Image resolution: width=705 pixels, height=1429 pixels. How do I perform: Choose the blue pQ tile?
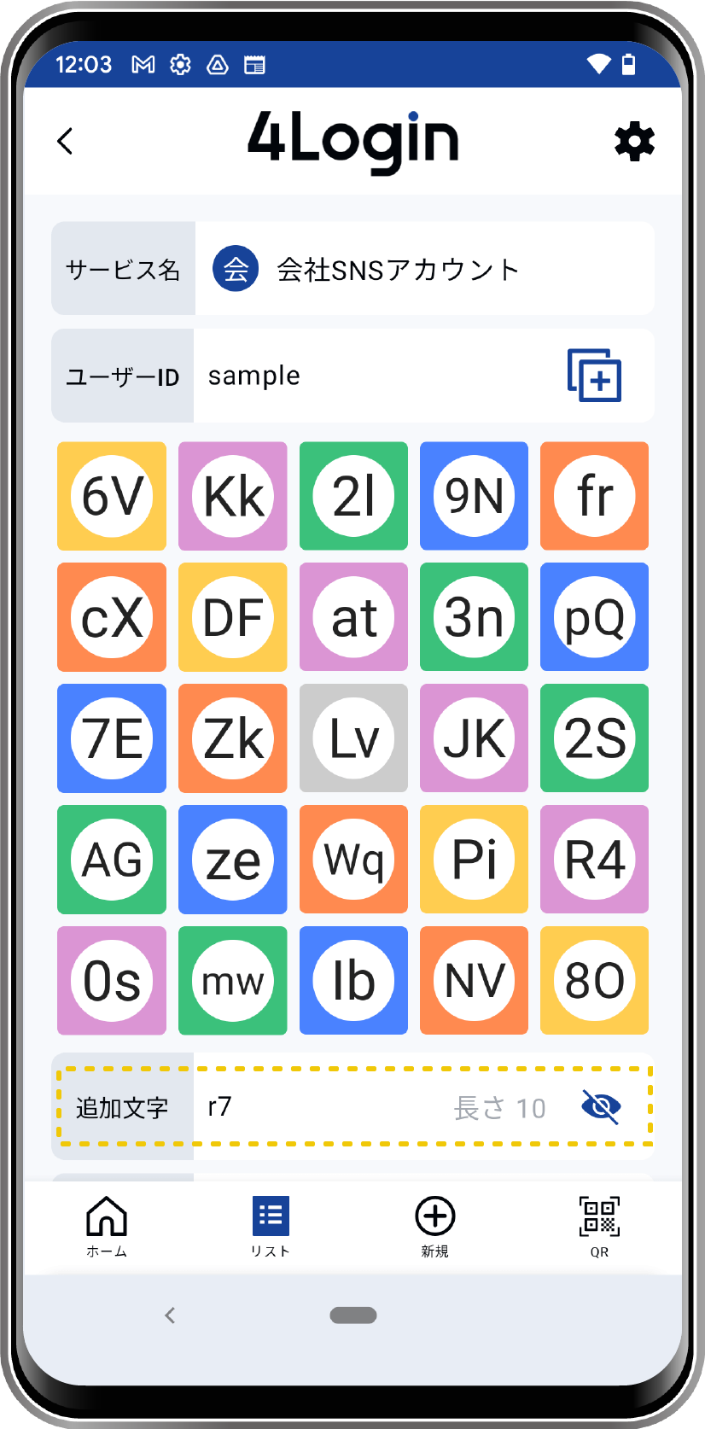point(594,617)
